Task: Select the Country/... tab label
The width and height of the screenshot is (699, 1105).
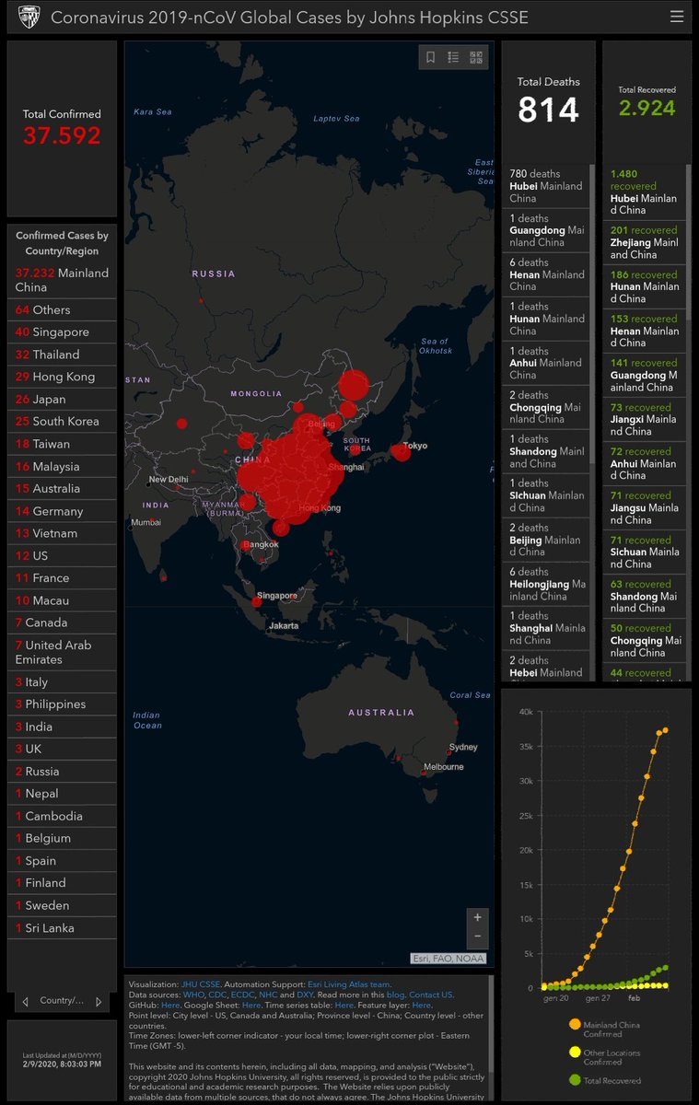Action: (62, 1001)
